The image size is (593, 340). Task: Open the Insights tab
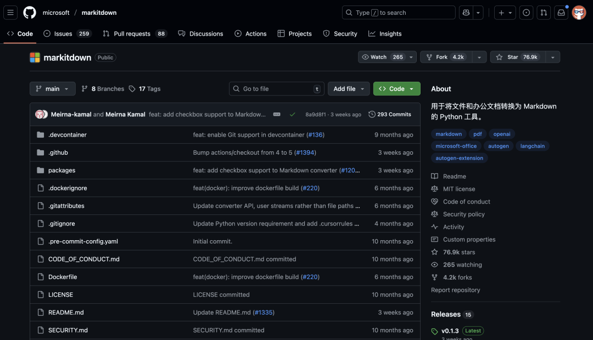(385, 33)
